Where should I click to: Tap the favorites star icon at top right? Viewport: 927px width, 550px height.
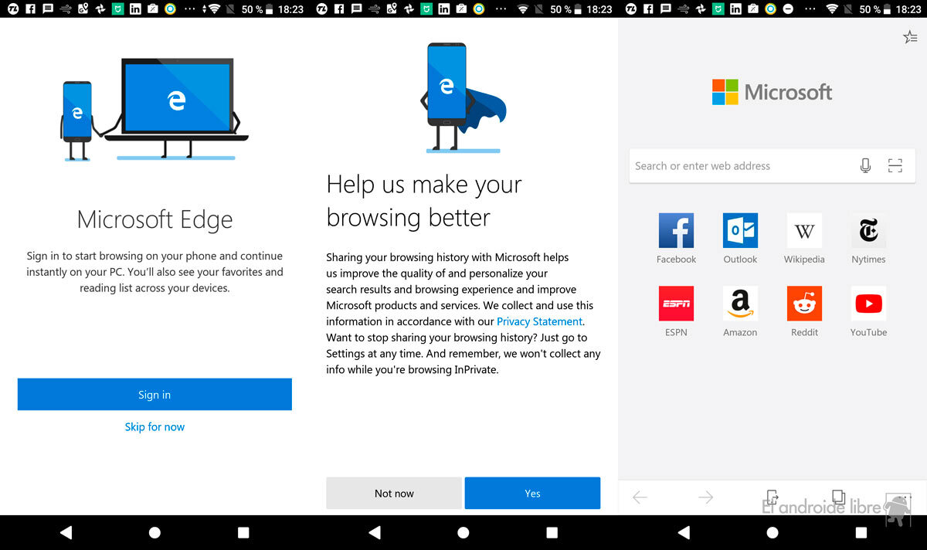(910, 36)
